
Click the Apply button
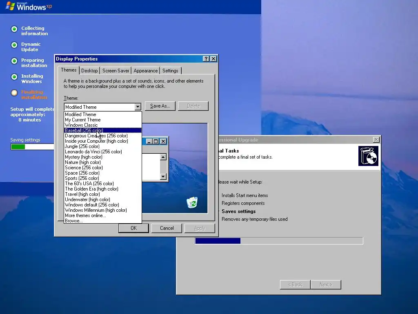200,228
